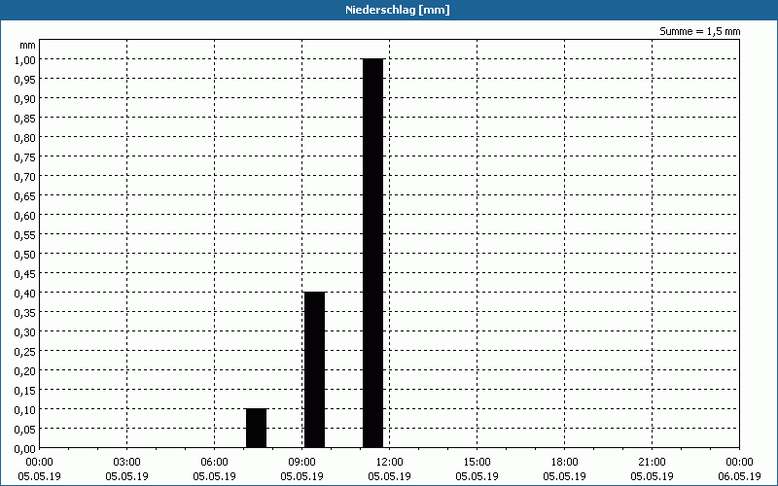This screenshot has width=778, height=486.
Task: Click the tallest bar reaching 1,00 mm
Action: coord(373,253)
